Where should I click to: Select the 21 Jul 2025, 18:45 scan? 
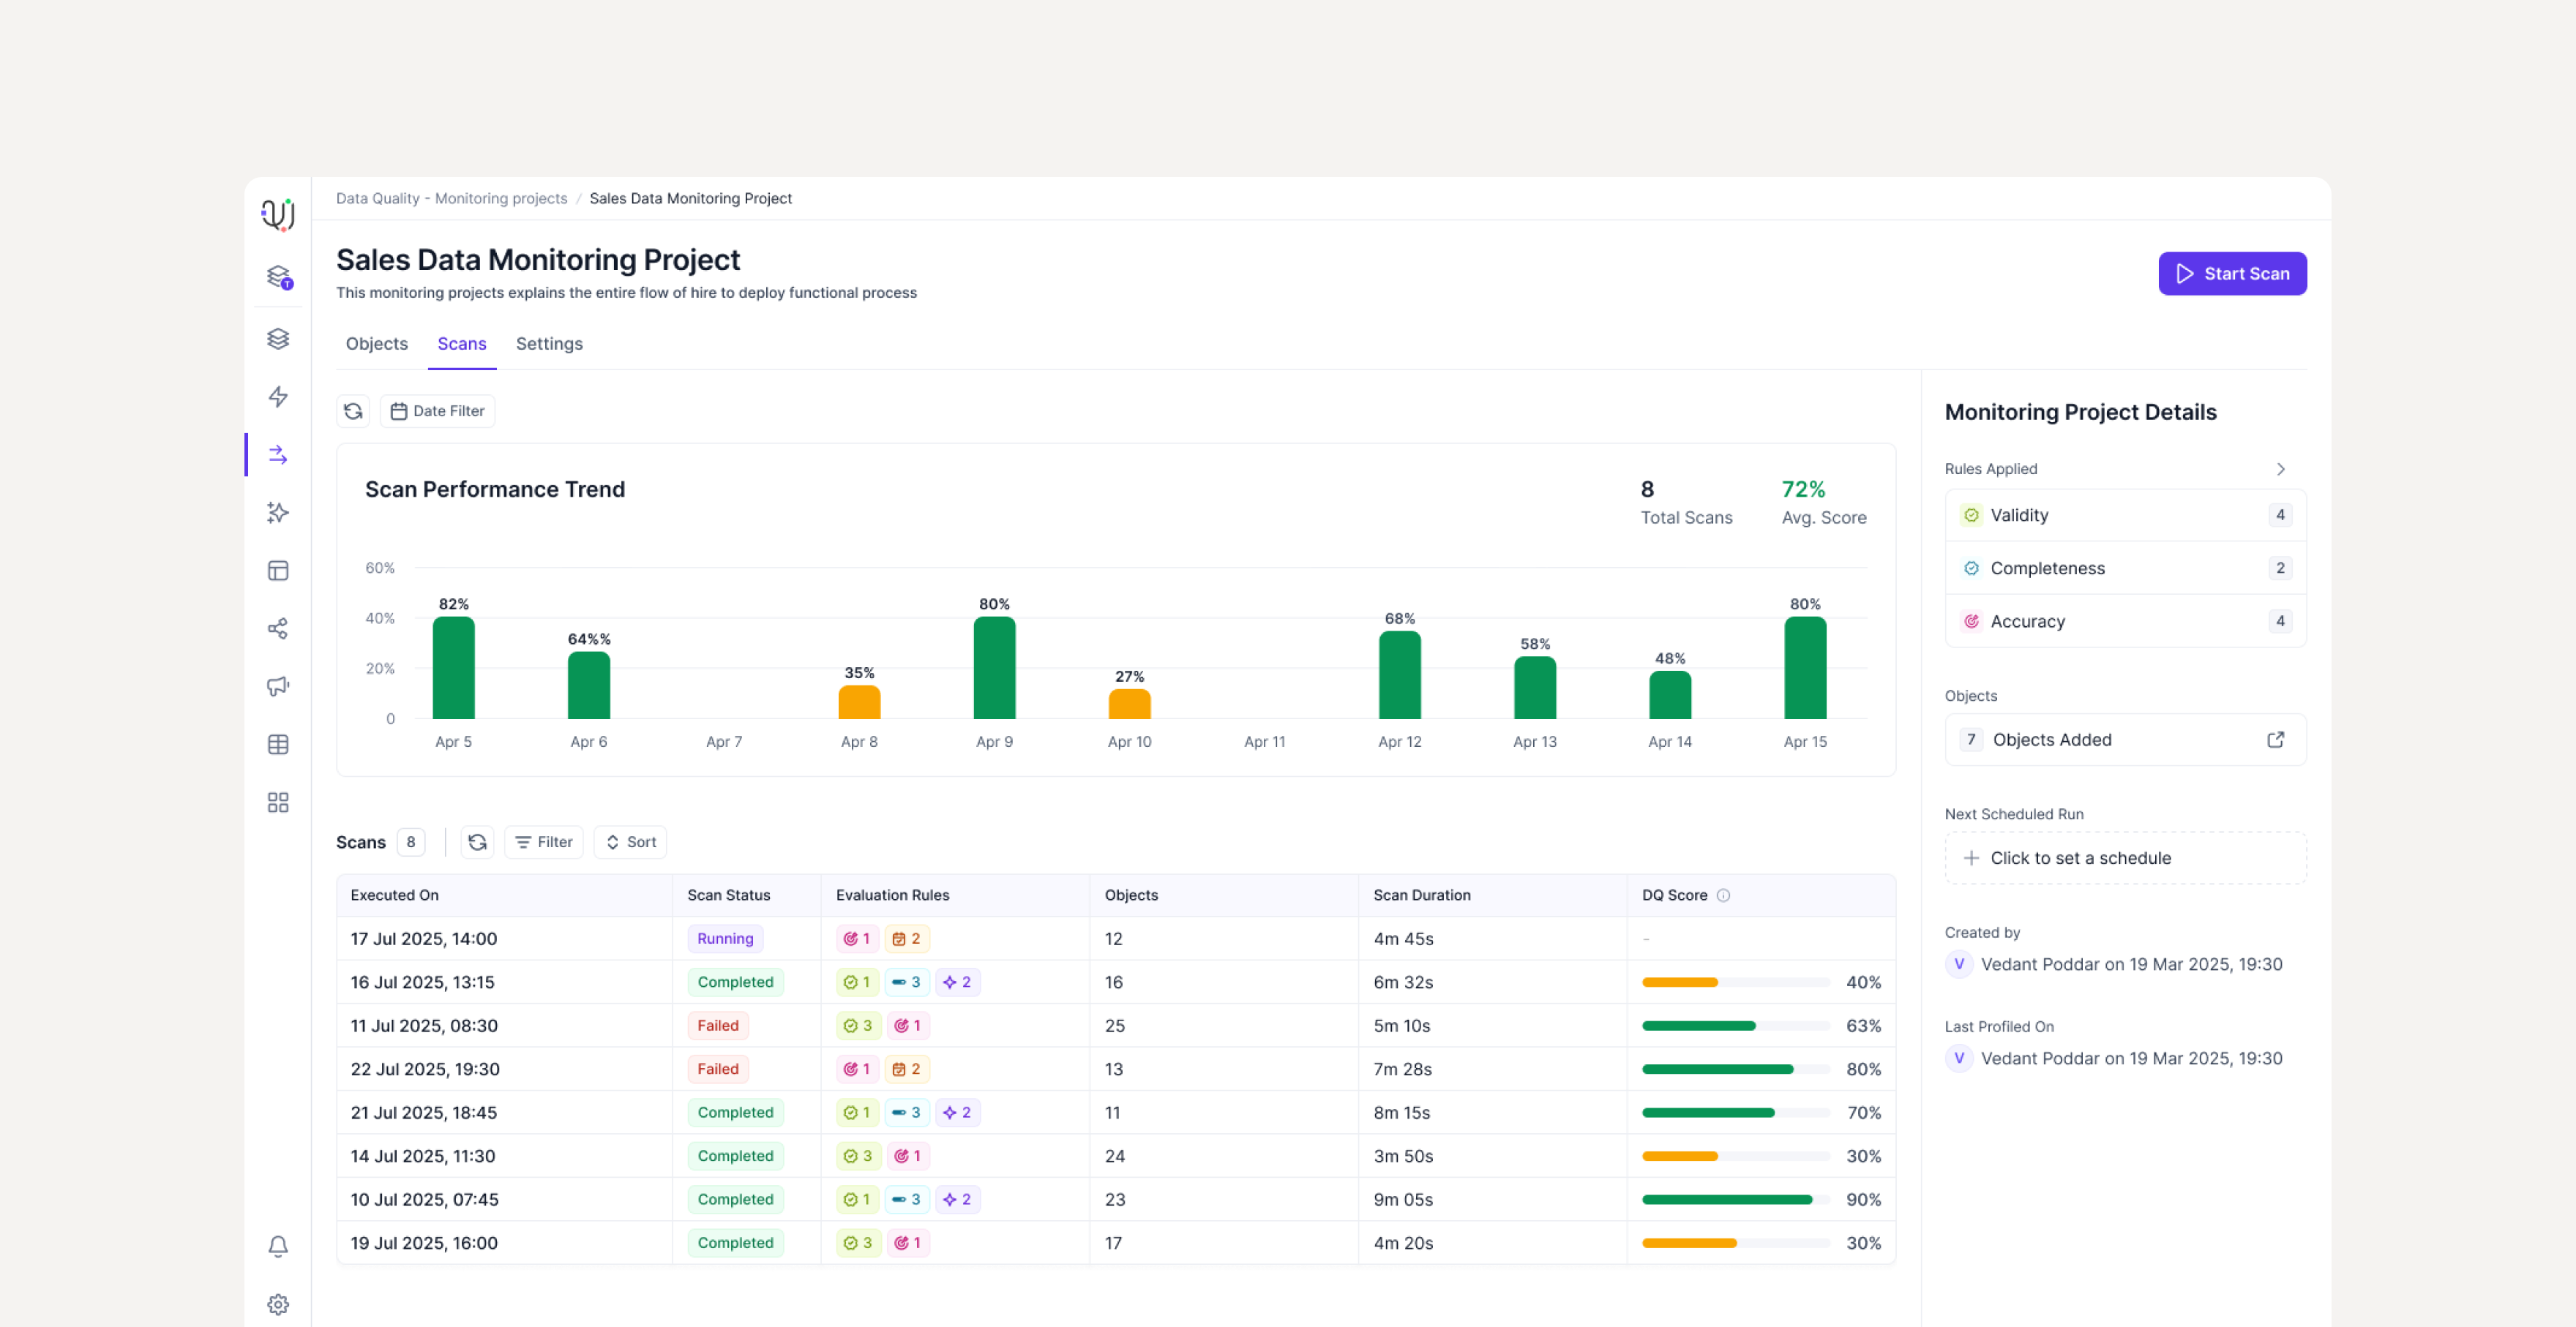coord(1115,1112)
